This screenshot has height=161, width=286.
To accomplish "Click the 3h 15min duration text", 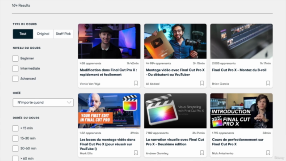I will click(x=199, y=64).
